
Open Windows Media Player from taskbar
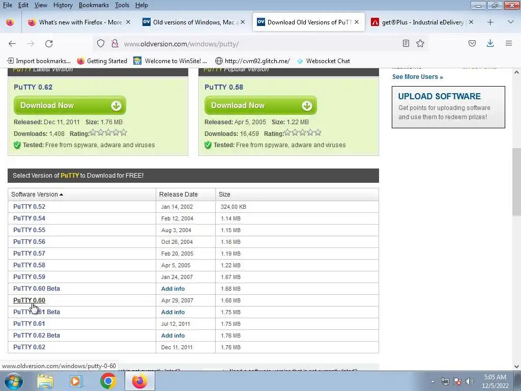[76, 381]
